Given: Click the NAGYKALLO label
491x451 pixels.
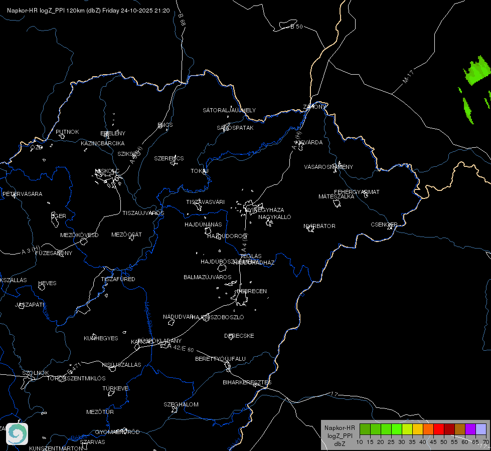Looking at the screenshot, I should [275, 217].
